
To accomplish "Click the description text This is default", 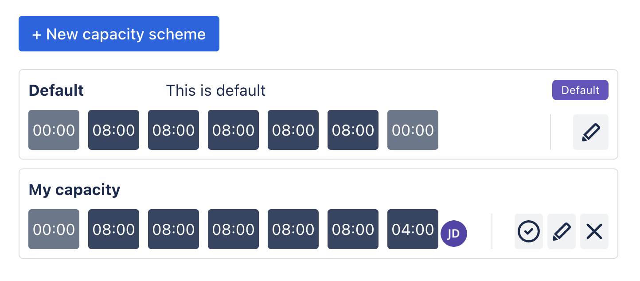I will tap(216, 90).
